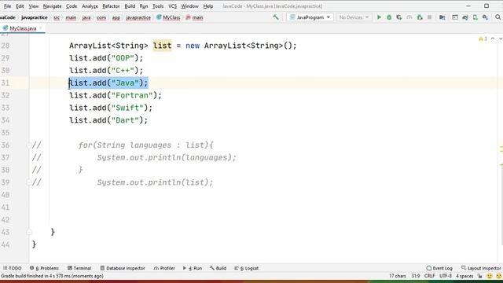Screen dimensions: 503x283
Task: Open the Run menu
Action: pos(144,6)
